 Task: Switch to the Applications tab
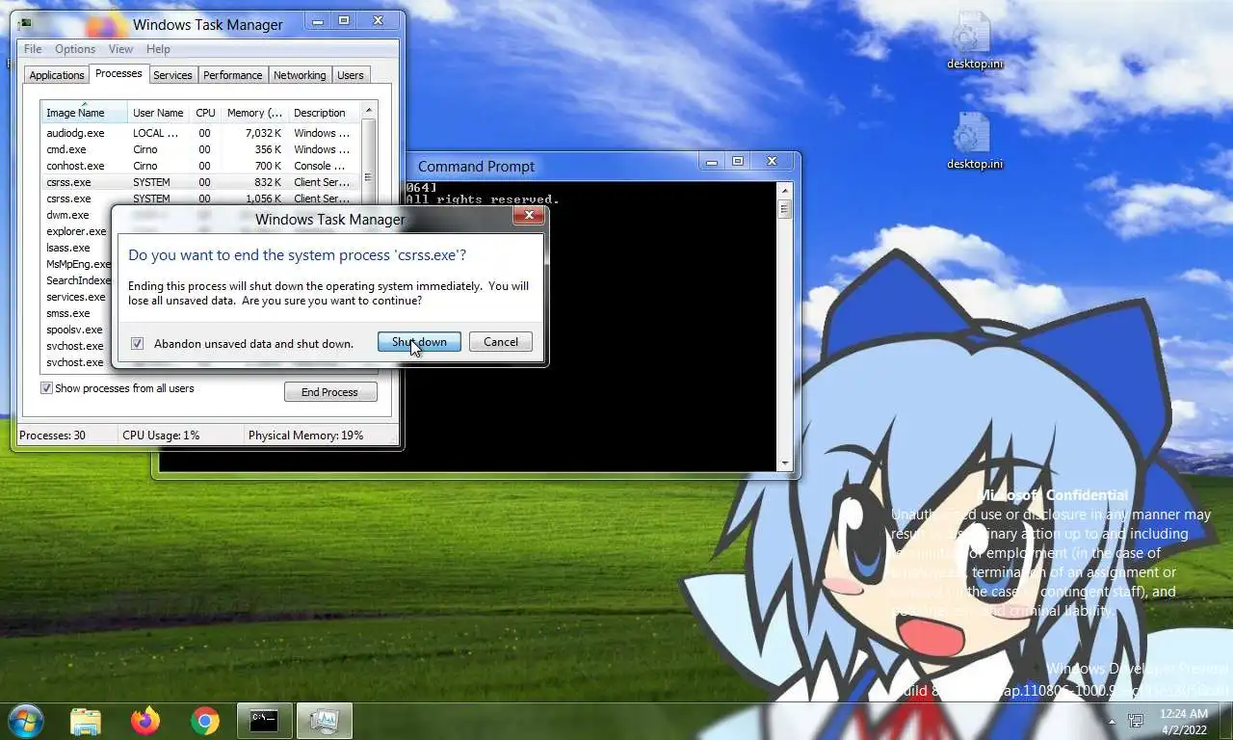pyautogui.click(x=57, y=75)
